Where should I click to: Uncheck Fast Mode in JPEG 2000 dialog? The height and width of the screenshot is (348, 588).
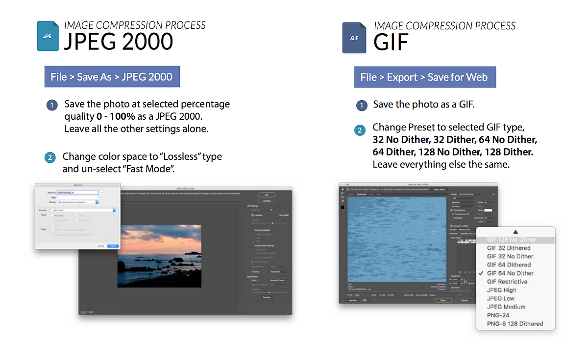click(x=278, y=215)
